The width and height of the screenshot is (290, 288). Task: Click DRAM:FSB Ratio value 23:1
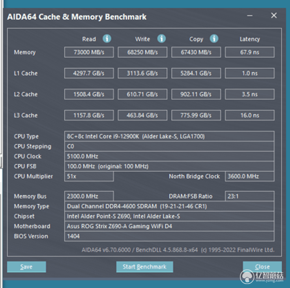pyautogui.click(x=250, y=196)
